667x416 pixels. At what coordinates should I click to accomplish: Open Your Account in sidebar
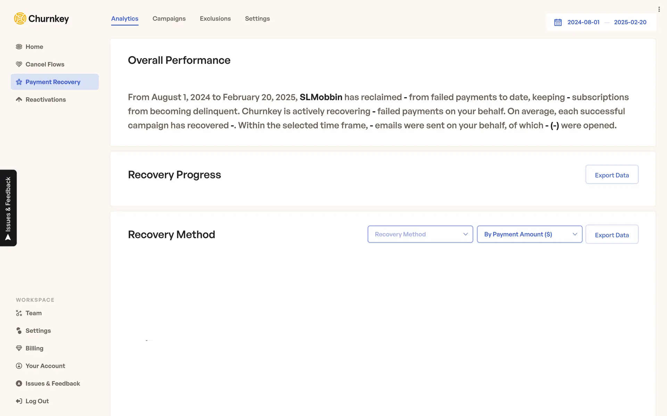pos(45,366)
